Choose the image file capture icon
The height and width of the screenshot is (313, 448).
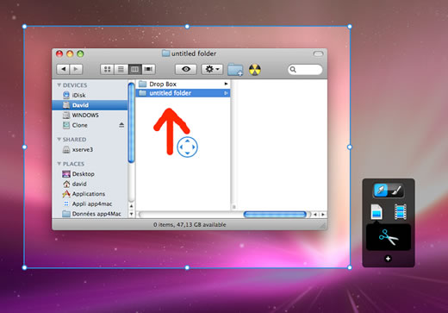pos(376,212)
